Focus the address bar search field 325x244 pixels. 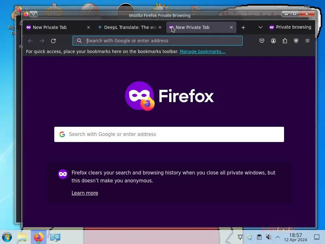pyautogui.click(x=157, y=41)
